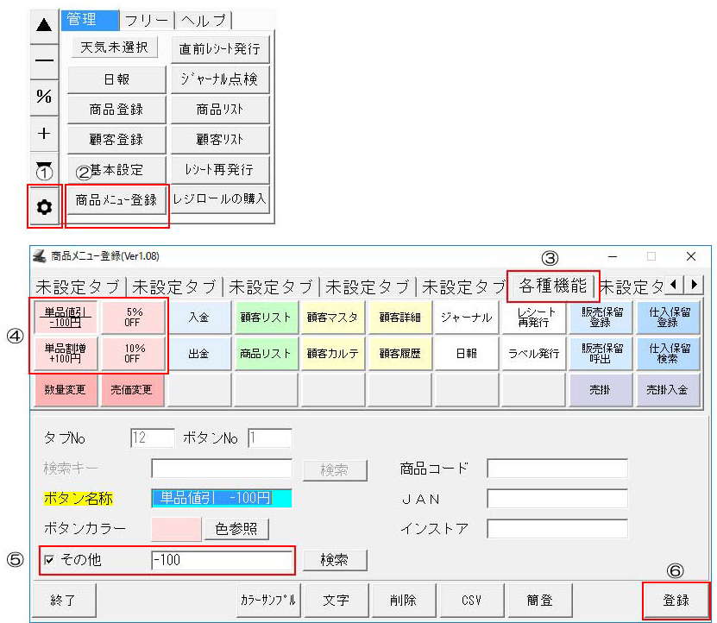Select the 単品値引 -100円 menu button
The width and height of the screenshot is (717, 623).
point(66,317)
